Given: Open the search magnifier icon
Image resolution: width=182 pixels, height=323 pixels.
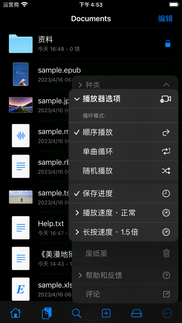Looking at the screenshot, I should (x=77, y=313).
